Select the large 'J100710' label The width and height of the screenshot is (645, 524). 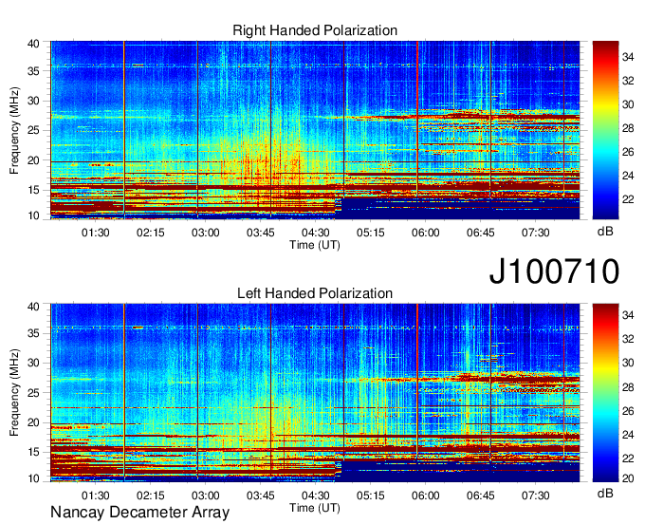click(x=554, y=271)
